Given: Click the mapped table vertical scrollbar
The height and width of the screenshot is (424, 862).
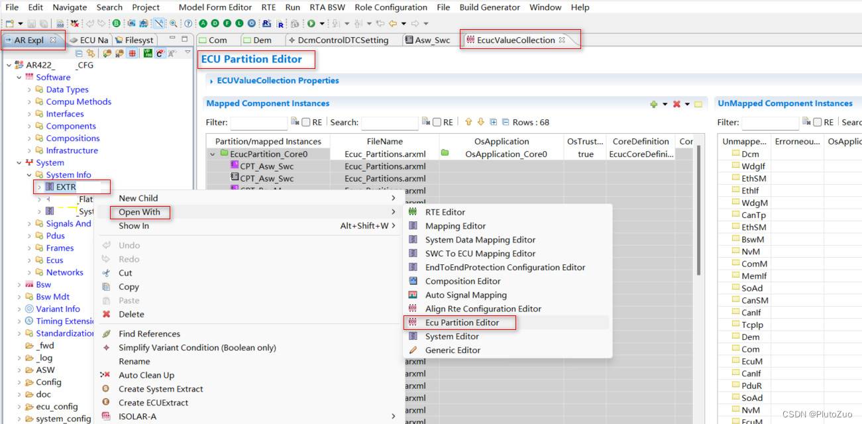Looking at the screenshot, I should [698, 212].
